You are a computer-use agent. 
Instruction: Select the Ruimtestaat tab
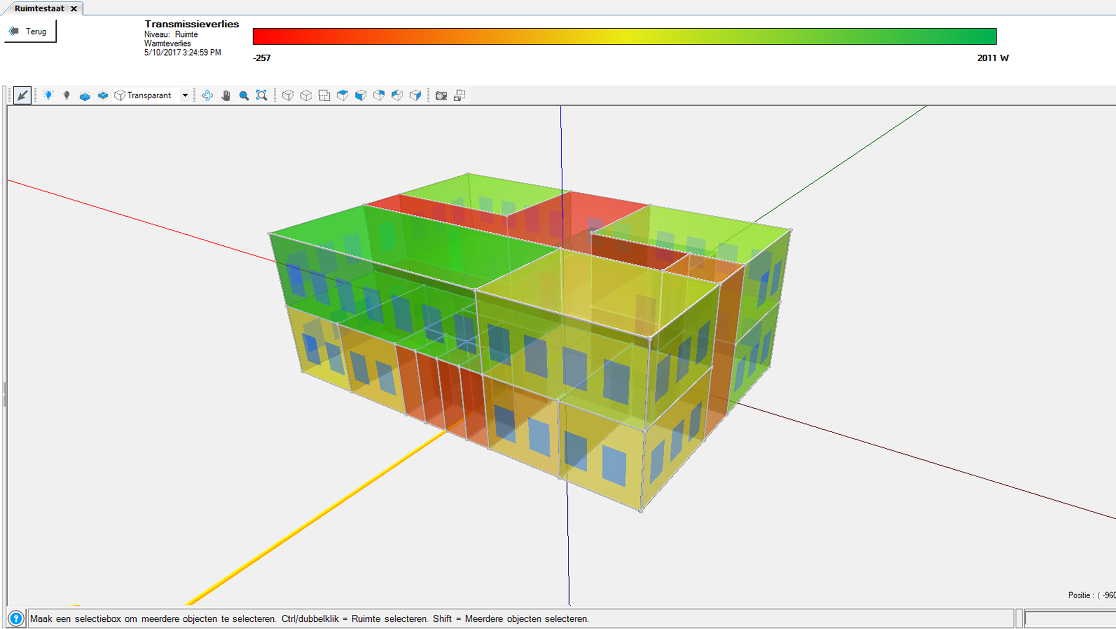[39, 8]
